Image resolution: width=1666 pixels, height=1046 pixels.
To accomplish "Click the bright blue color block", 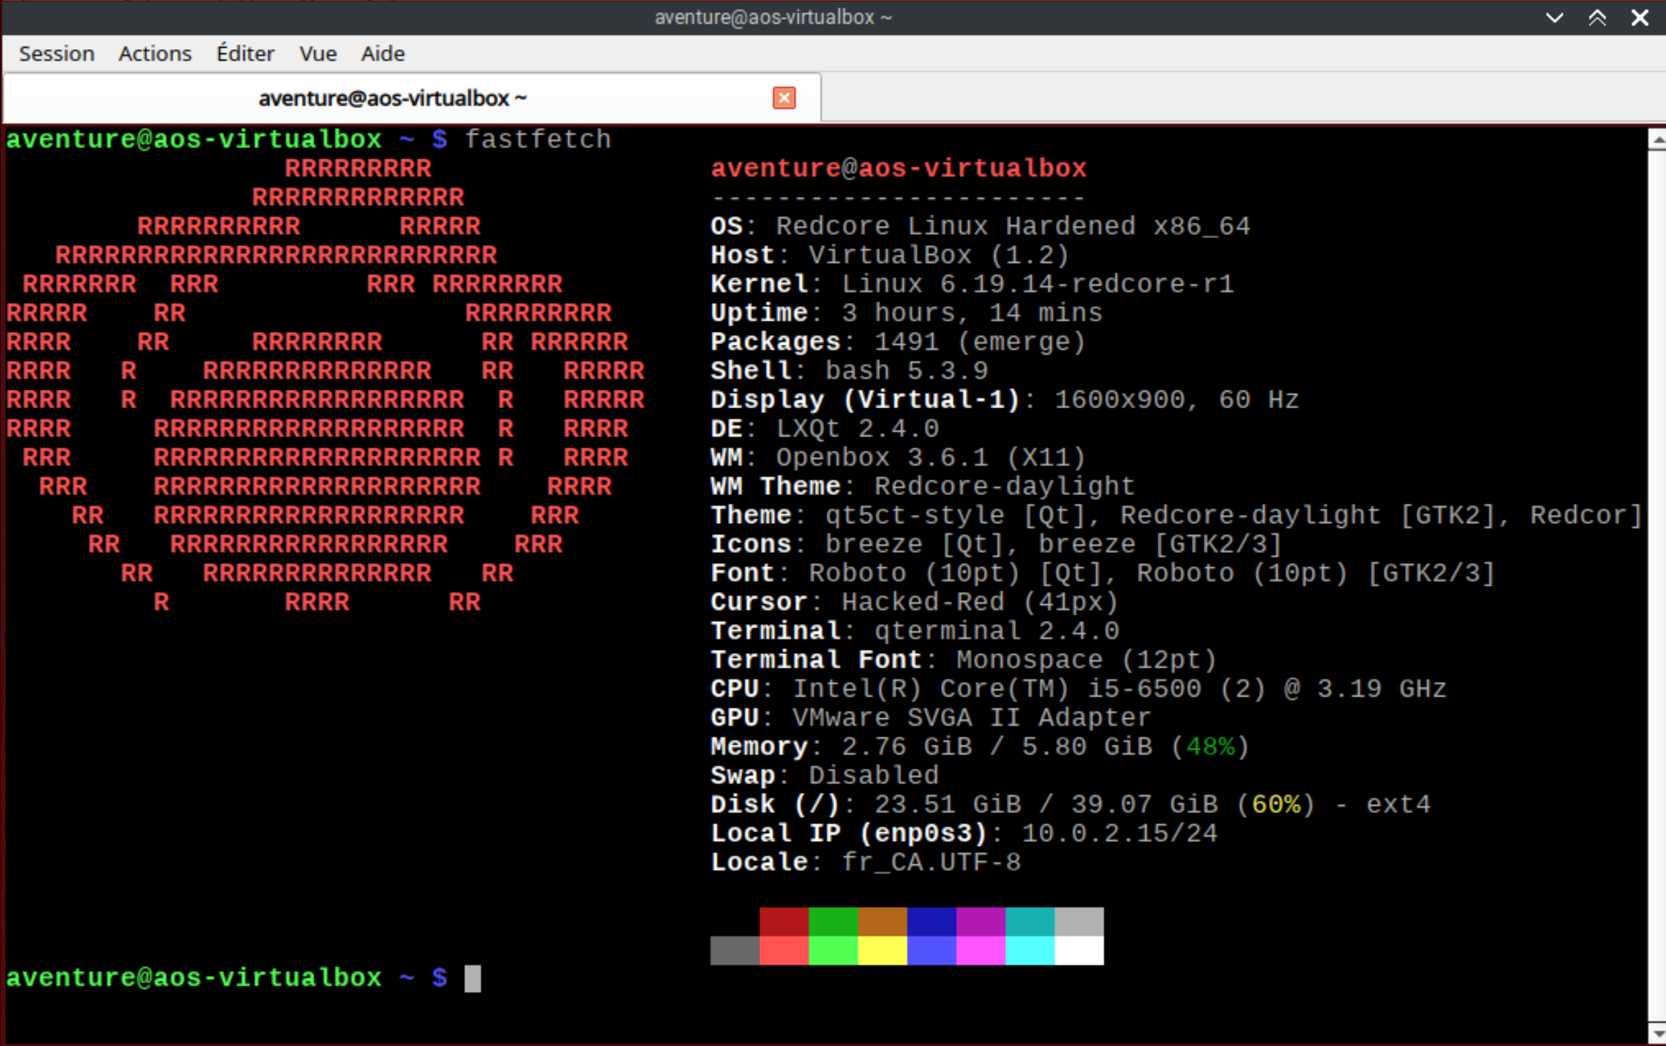I will pyautogui.click(x=931, y=950).
